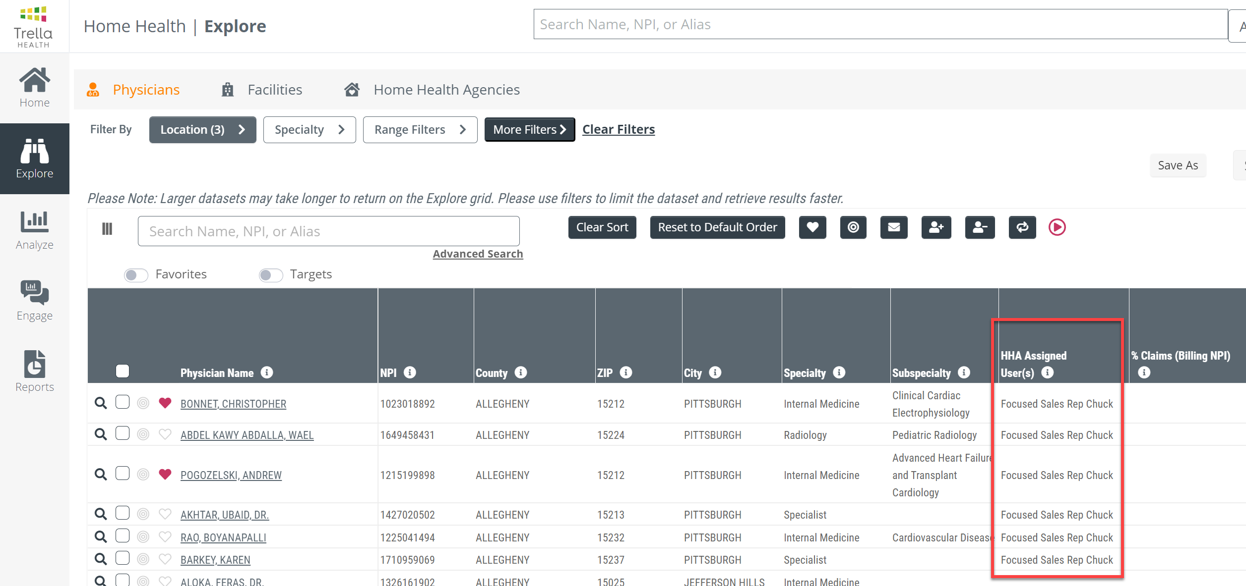
Task: Expand the Range Filters menu
Action: pos(420,130)
